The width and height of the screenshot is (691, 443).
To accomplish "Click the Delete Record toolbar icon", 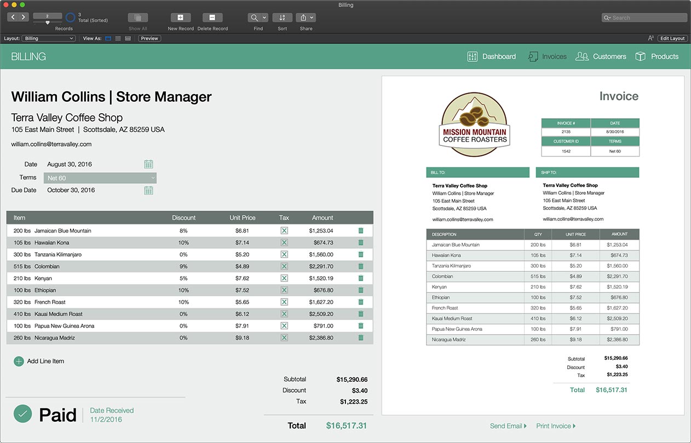I will [x=212, y=18].
